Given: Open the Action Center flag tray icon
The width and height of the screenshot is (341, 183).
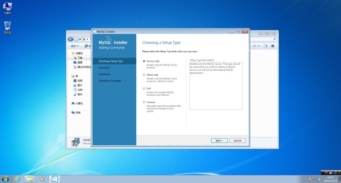Looking at the screenshot, I should (310, 179).
